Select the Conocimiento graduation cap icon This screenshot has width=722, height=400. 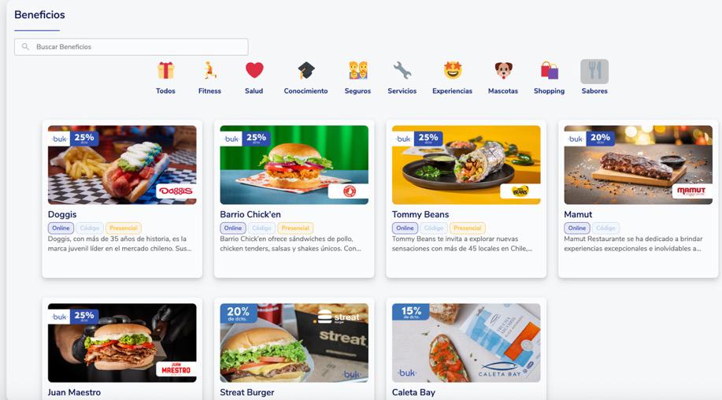pyautogui.click(x=305, y=71)
